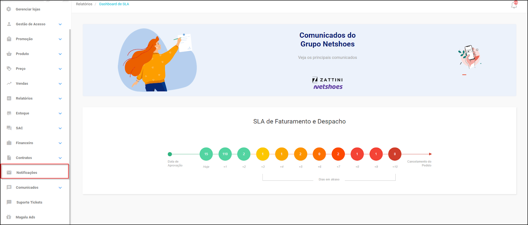This screenshot has width=528, height=225.
Task: Expand the Comunicados chevron
Action: click(60, 188)
